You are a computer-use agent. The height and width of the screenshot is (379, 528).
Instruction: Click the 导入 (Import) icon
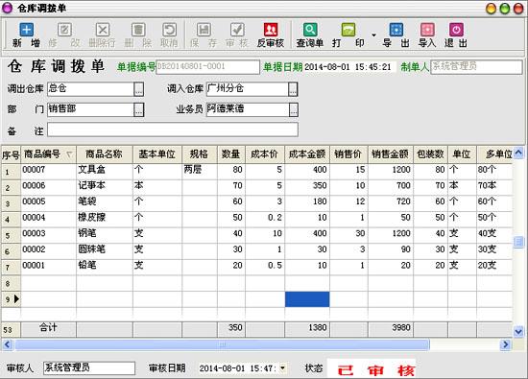(x=427, y=30)
